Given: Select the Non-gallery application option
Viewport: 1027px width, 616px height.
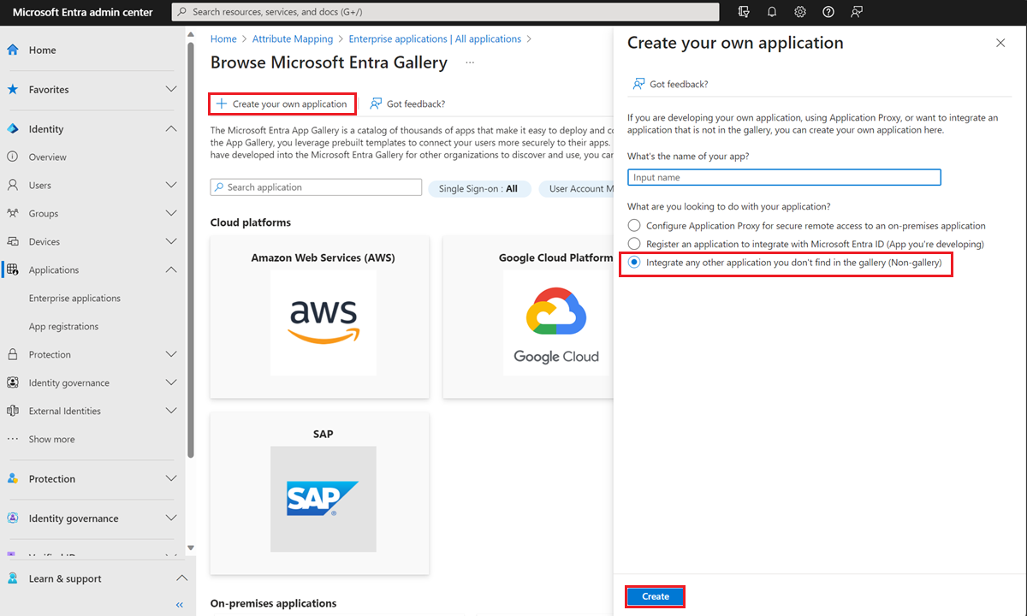Looking at the screenshot, I should (632, 263).
